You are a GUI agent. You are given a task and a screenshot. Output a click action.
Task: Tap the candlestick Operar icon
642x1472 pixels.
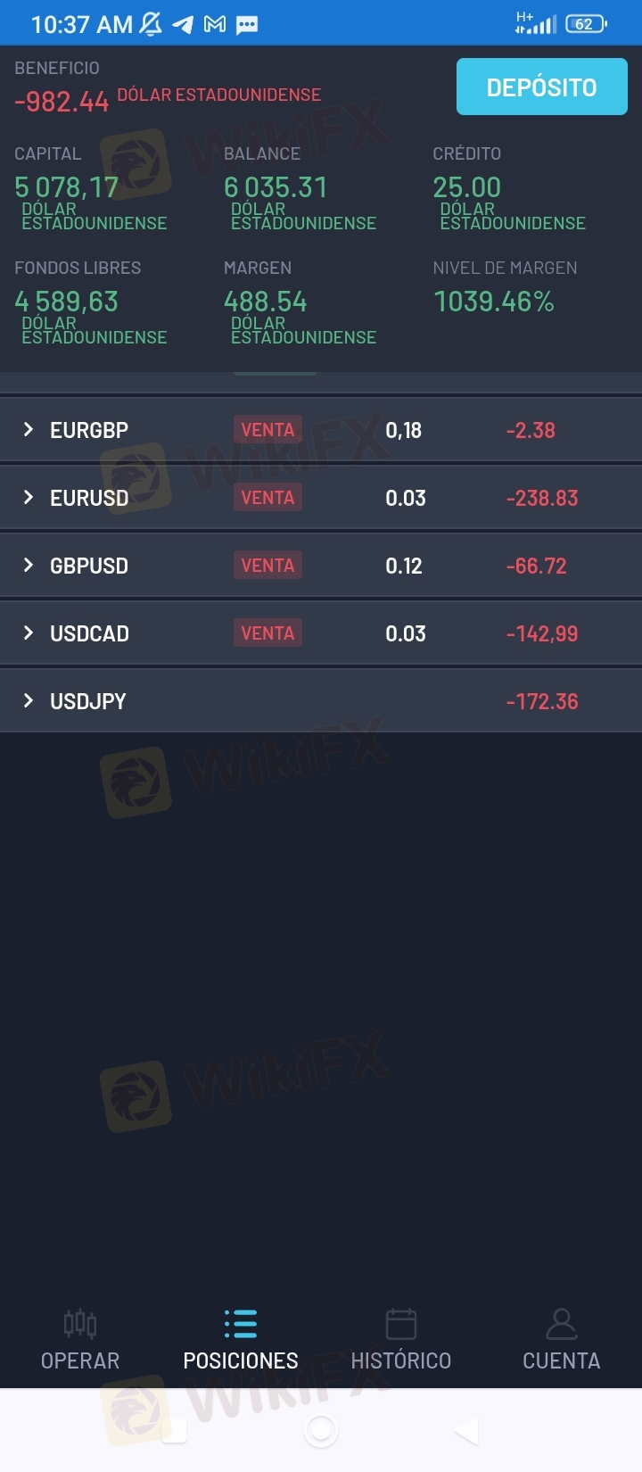pyautogui.click(x=80, y=1323)
